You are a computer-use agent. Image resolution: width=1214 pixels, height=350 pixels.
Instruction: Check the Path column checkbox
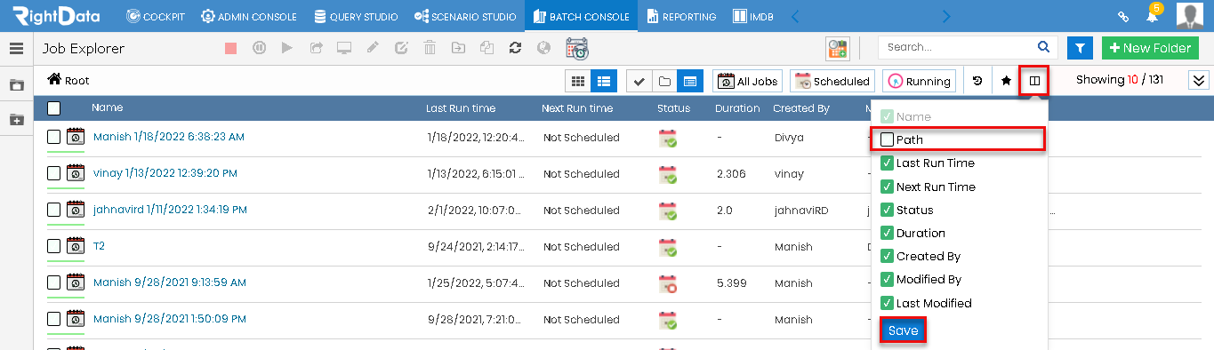point(887,139)
